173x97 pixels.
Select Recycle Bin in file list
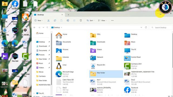(x=98, y=66)
